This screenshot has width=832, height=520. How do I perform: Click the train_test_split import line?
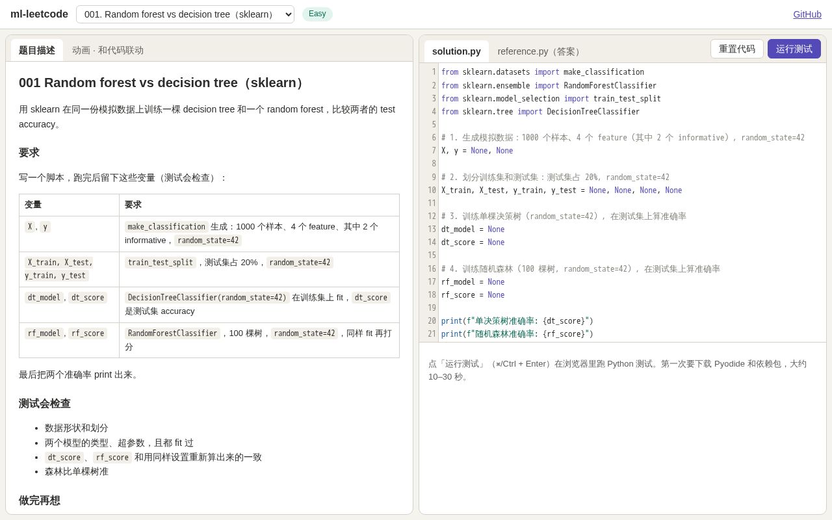point(551,99)
